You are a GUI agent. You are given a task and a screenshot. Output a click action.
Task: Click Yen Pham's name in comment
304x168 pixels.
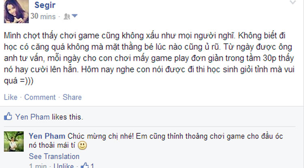click(x=47, y=136)
